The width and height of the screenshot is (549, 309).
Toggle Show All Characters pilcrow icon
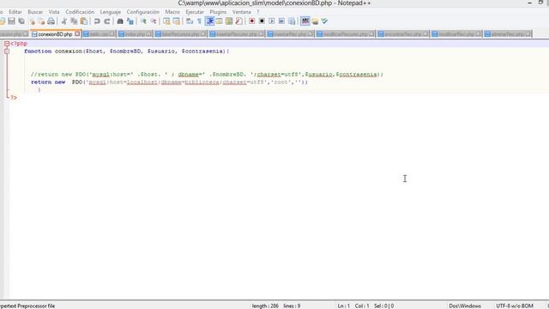pos(200,21)
